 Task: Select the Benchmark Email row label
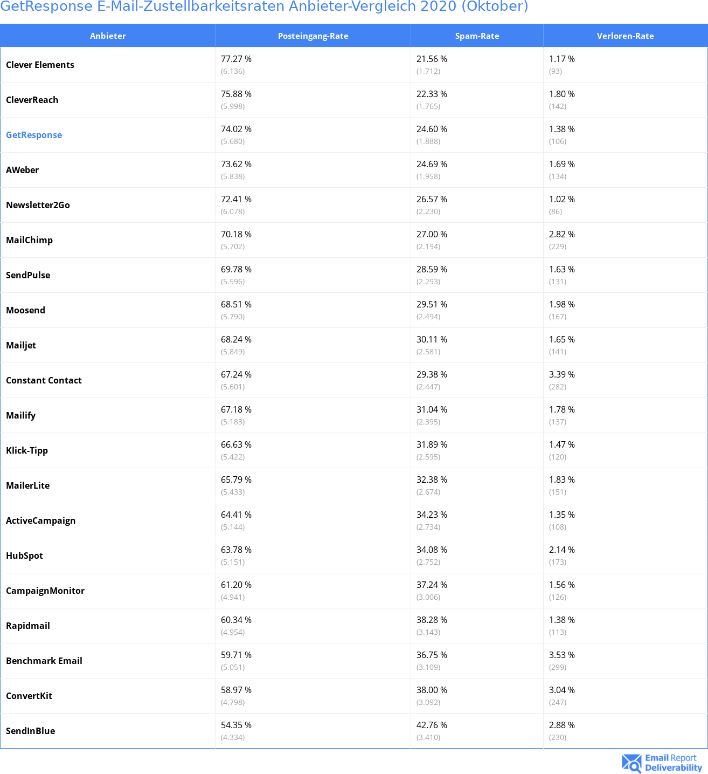(x=44, y=661)
